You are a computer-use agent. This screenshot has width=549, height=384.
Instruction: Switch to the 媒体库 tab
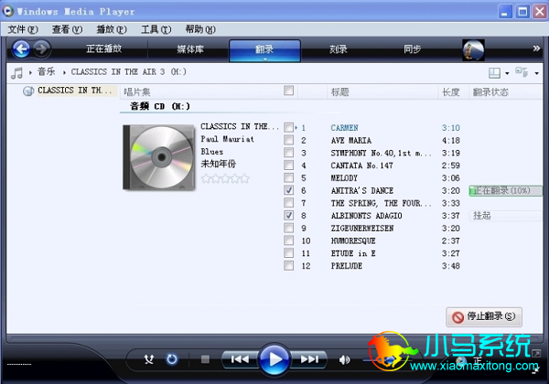pos(190,49)
